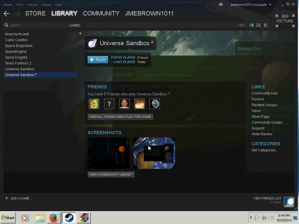This screenshot has width=299, height=224.
Task: Switch to the LIBRARY tab
Action: [x=64, y=13]
